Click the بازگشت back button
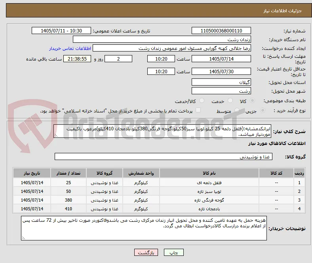 pos(146,252)
